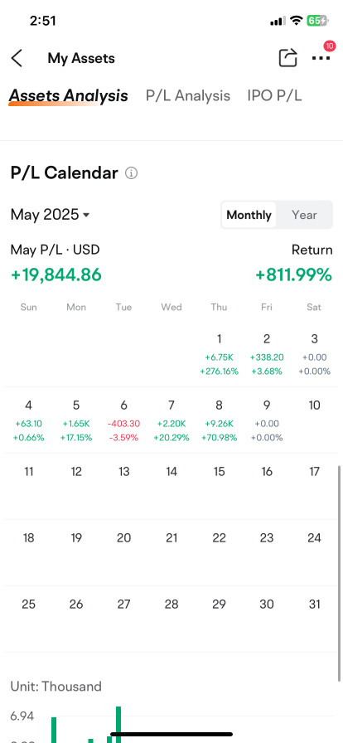The height and width of the screenshot is (743, 343).
Task: Tap the cellular signal bars icon
Action: 278,21
